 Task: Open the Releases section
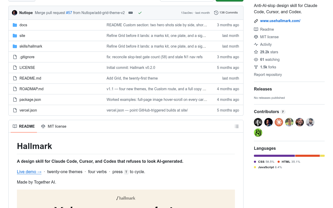[263, 89]
